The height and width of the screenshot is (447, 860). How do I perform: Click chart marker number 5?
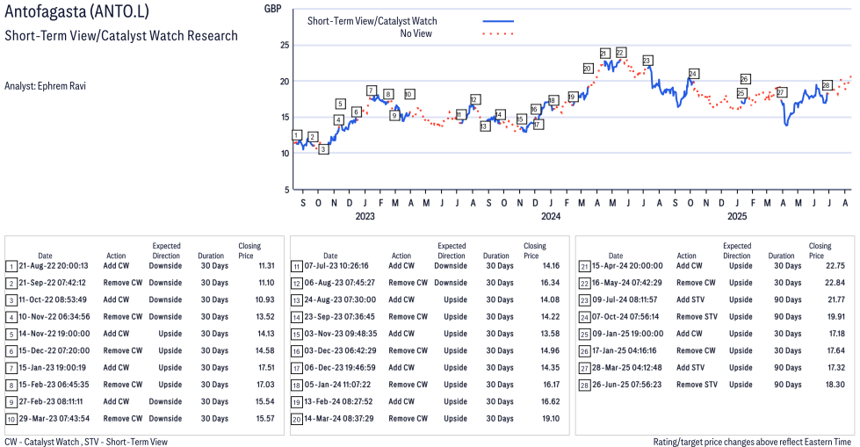[x=341, y=104]
